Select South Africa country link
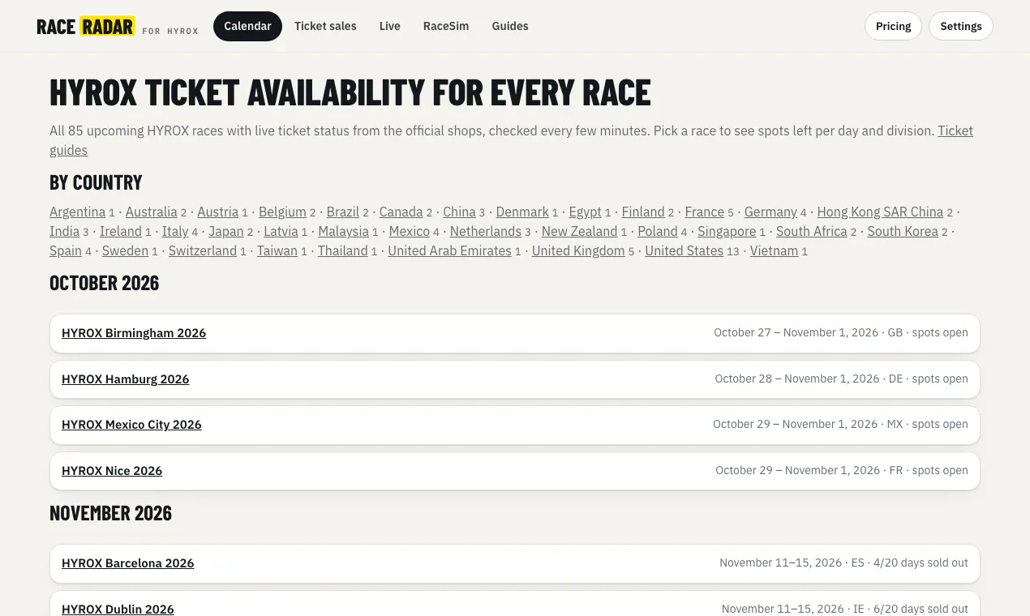 812,231
